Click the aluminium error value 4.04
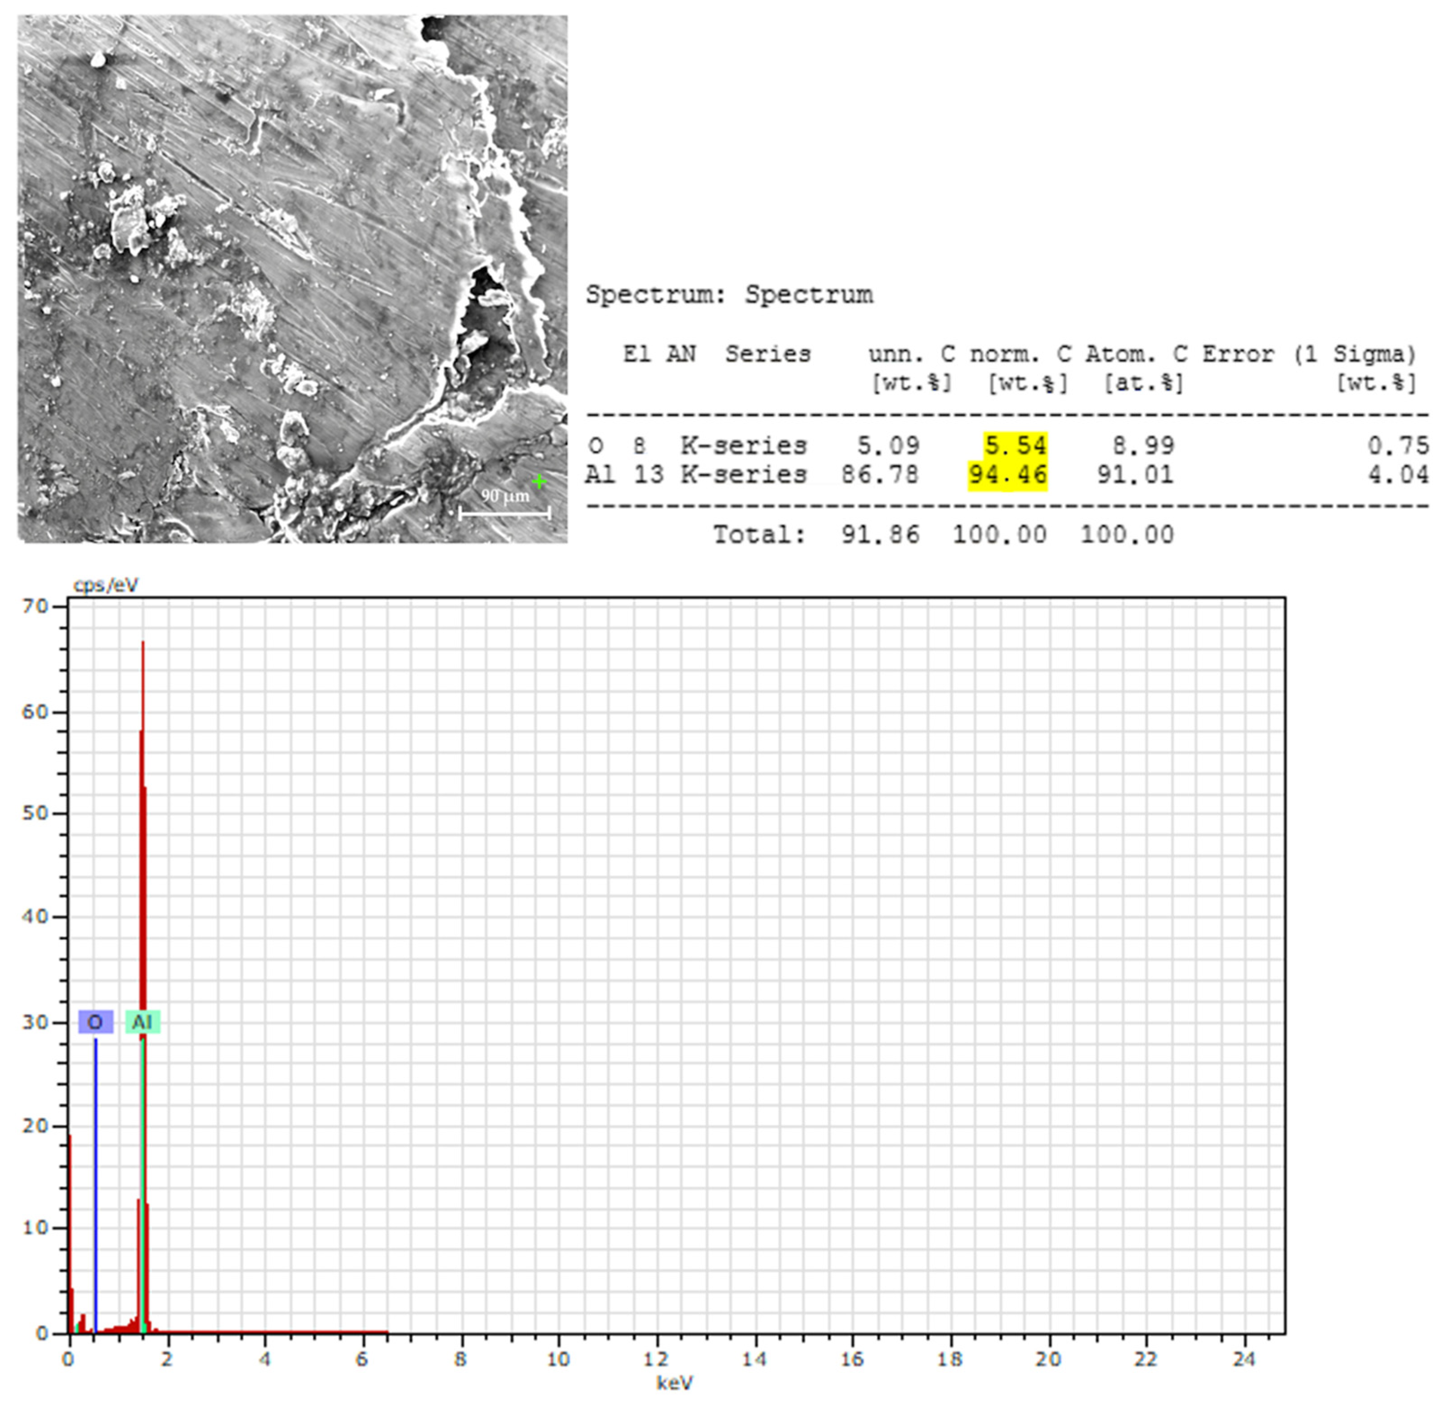Viewport: 1445px width, 1405px height. [1399, 475]
